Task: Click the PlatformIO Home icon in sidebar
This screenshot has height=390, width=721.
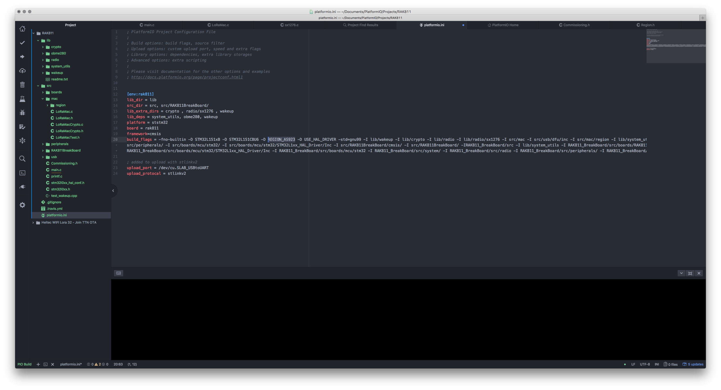Action: [22, 29]
